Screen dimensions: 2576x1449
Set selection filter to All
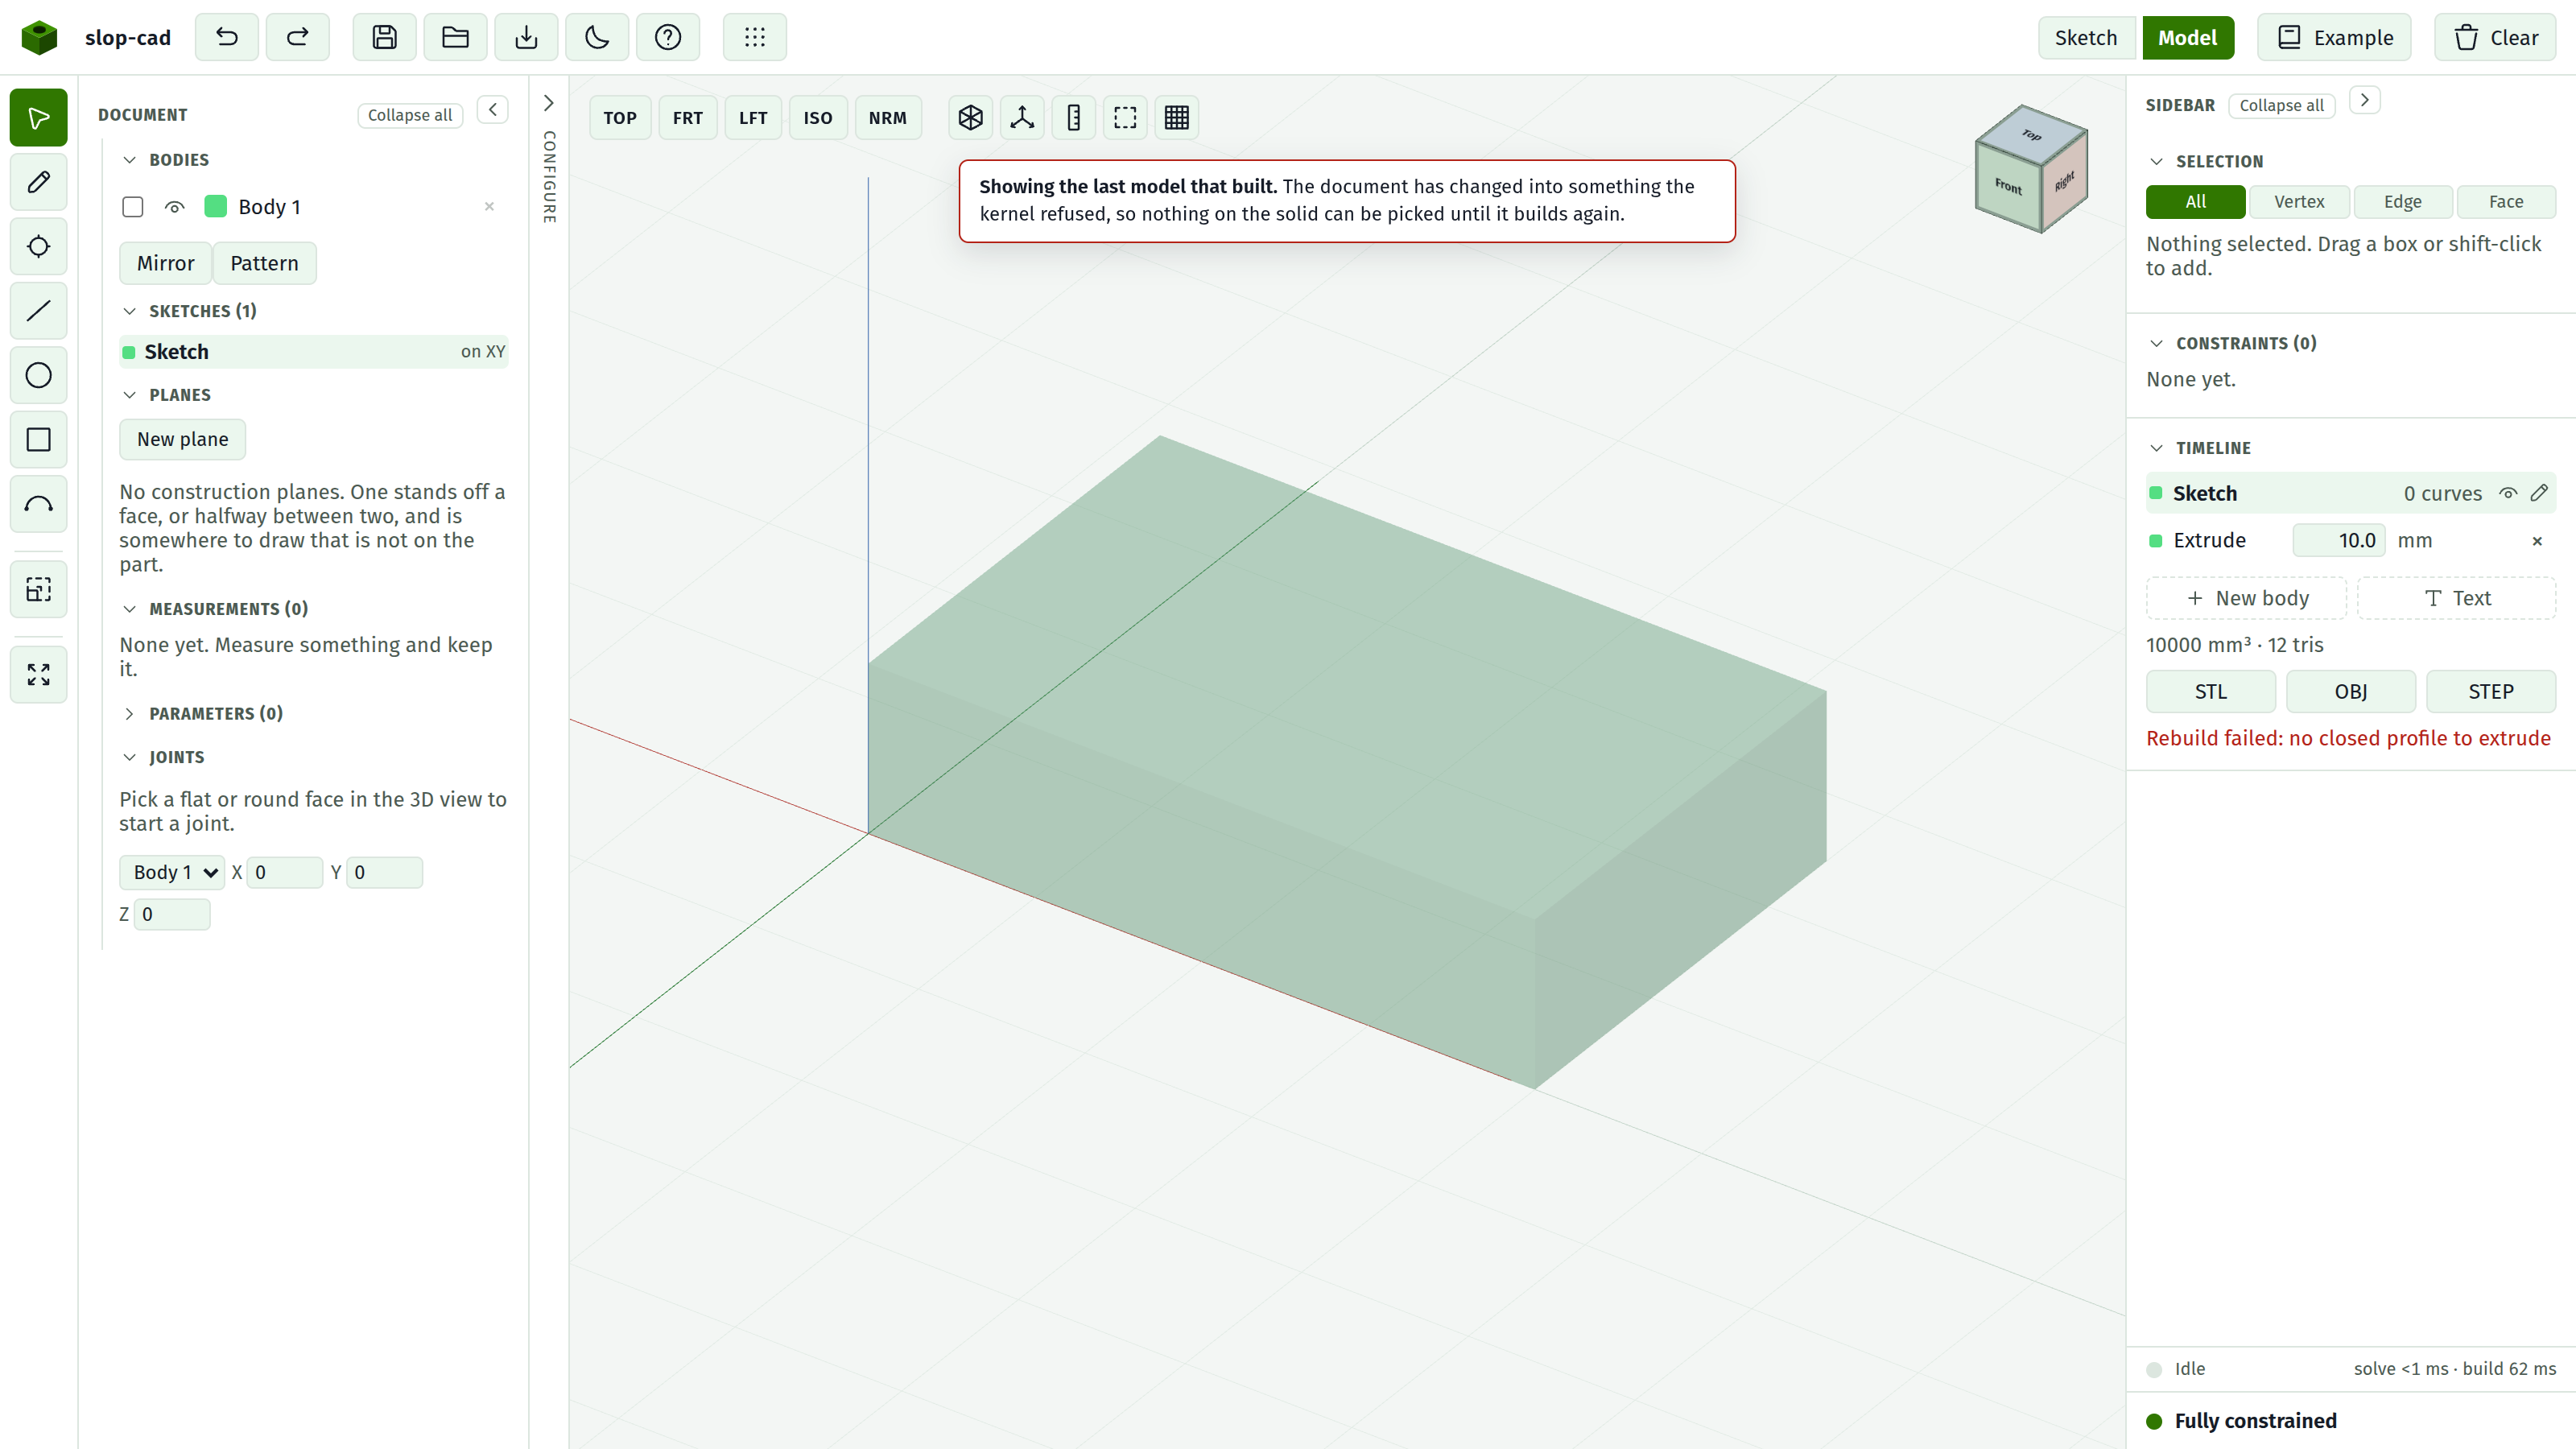[2196, 202]
